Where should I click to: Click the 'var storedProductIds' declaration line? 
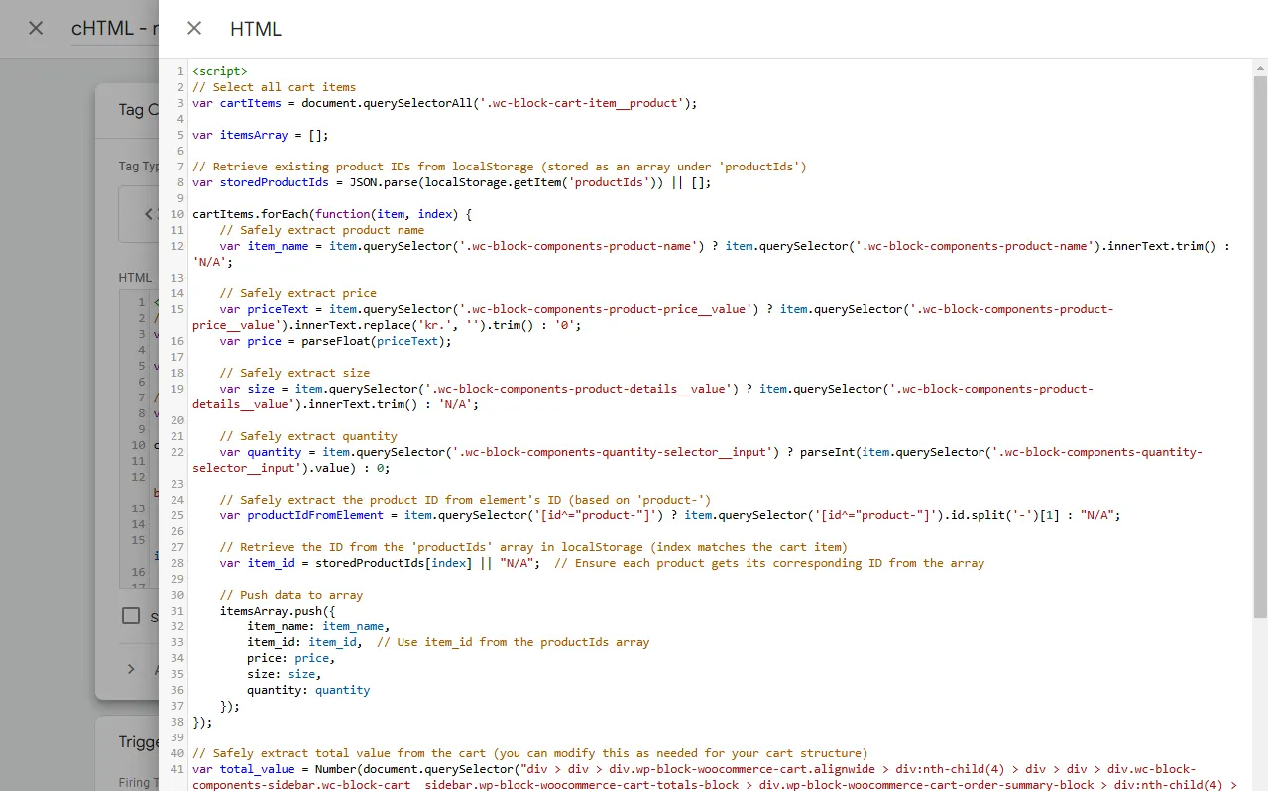(x=452, y=182)
